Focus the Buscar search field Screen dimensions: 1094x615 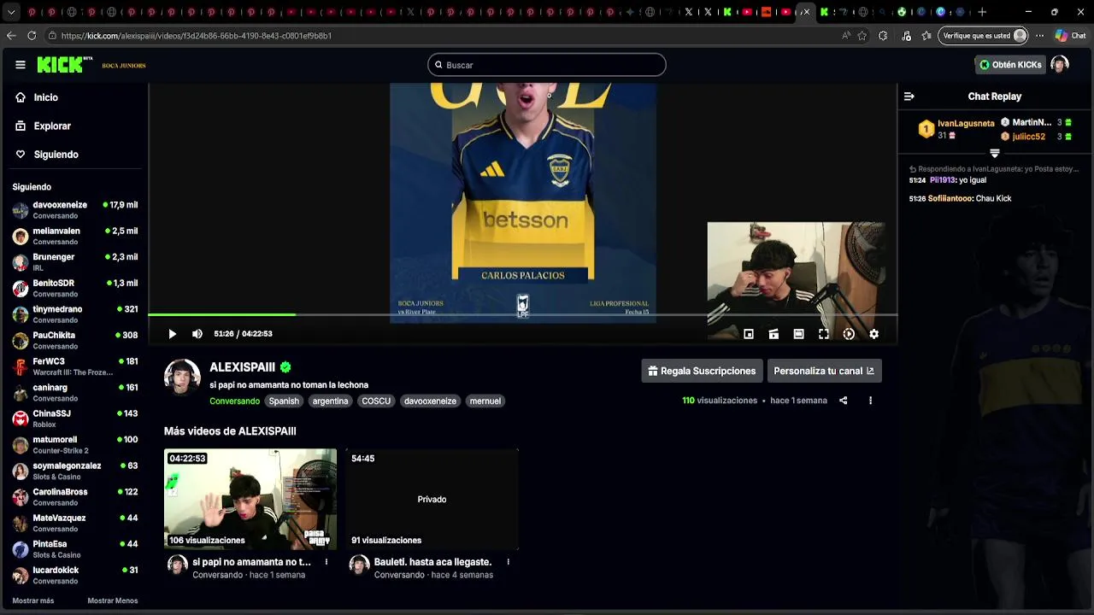click(546, 65)
